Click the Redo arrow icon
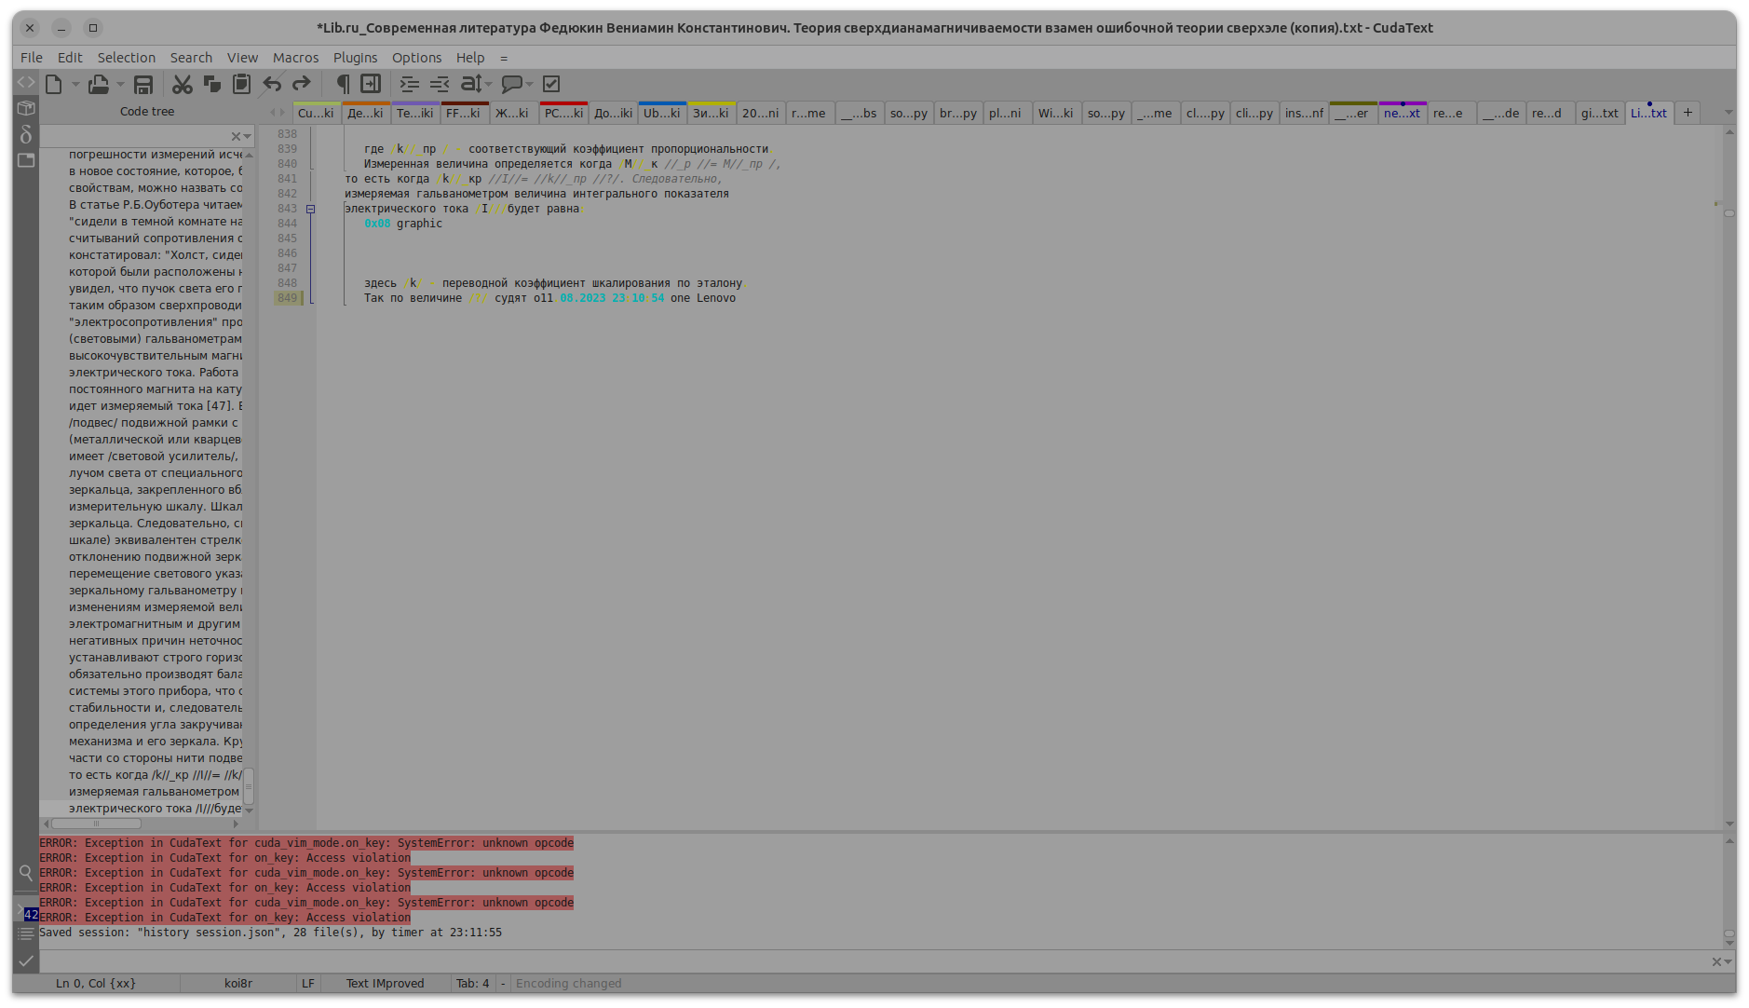The image size is (1749, 1008). pos(302,85)
